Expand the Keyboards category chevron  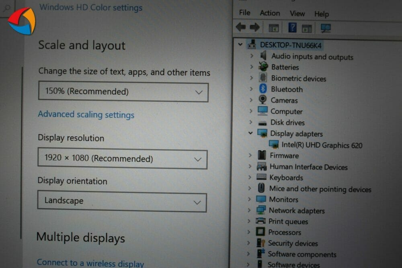point(250,177)
